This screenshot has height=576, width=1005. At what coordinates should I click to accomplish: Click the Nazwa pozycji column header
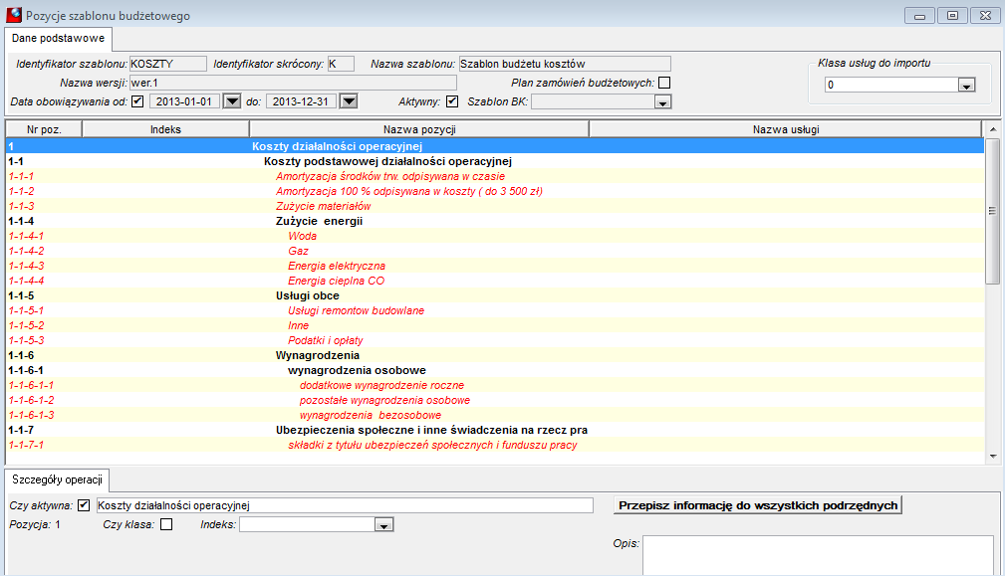click(x=419, y=129)
